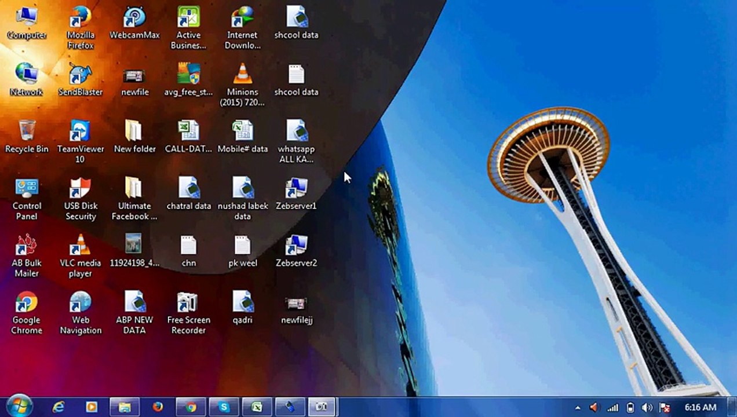Select the "pk weel" text file

(x=242, y=251)
